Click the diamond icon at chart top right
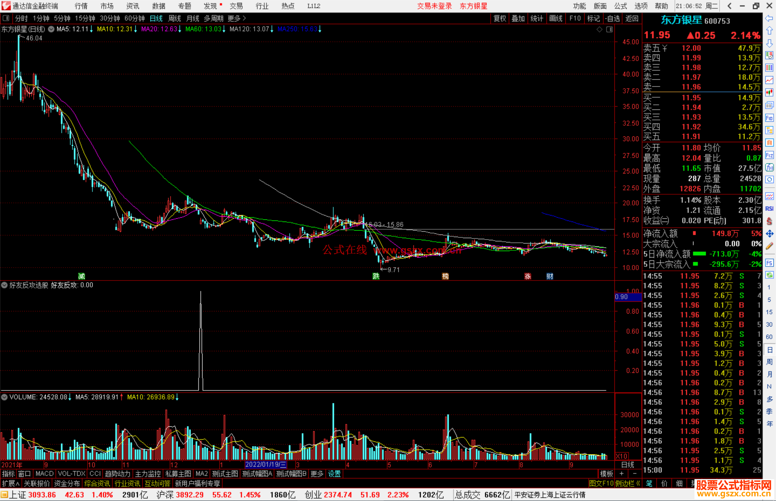Viewport: 776px width, 501px height. coord(599,29)
